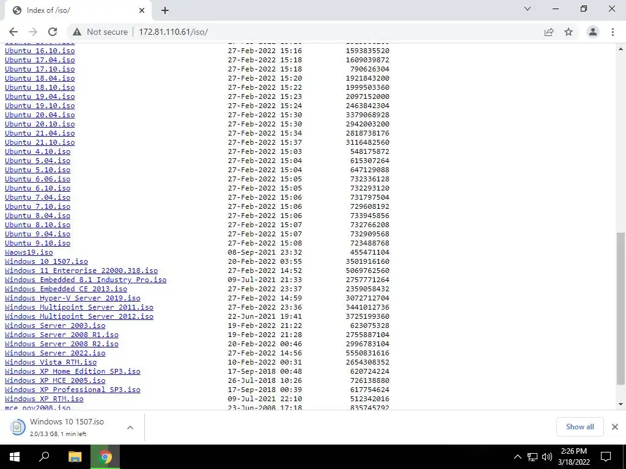The height and width of the screenshot is (469, 626).
Task: Click the forward navigation arrow
Action: (x=33, y=32)
